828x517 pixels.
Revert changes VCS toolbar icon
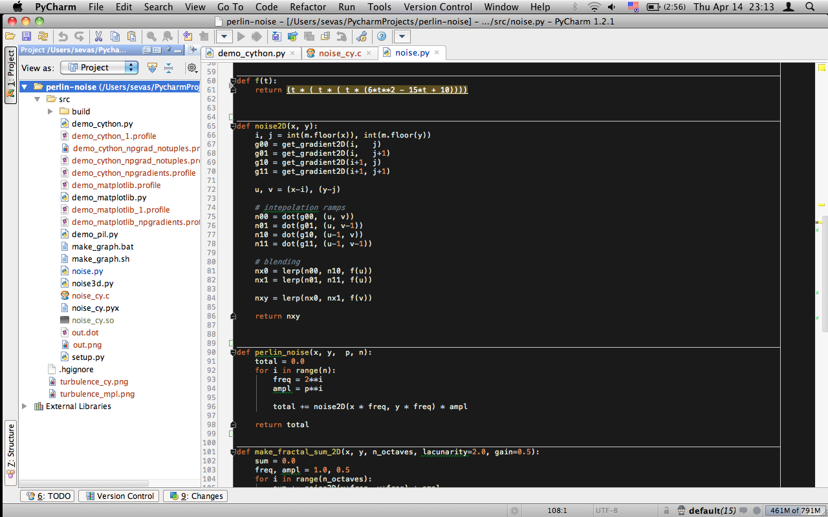[x=342, y=37]
